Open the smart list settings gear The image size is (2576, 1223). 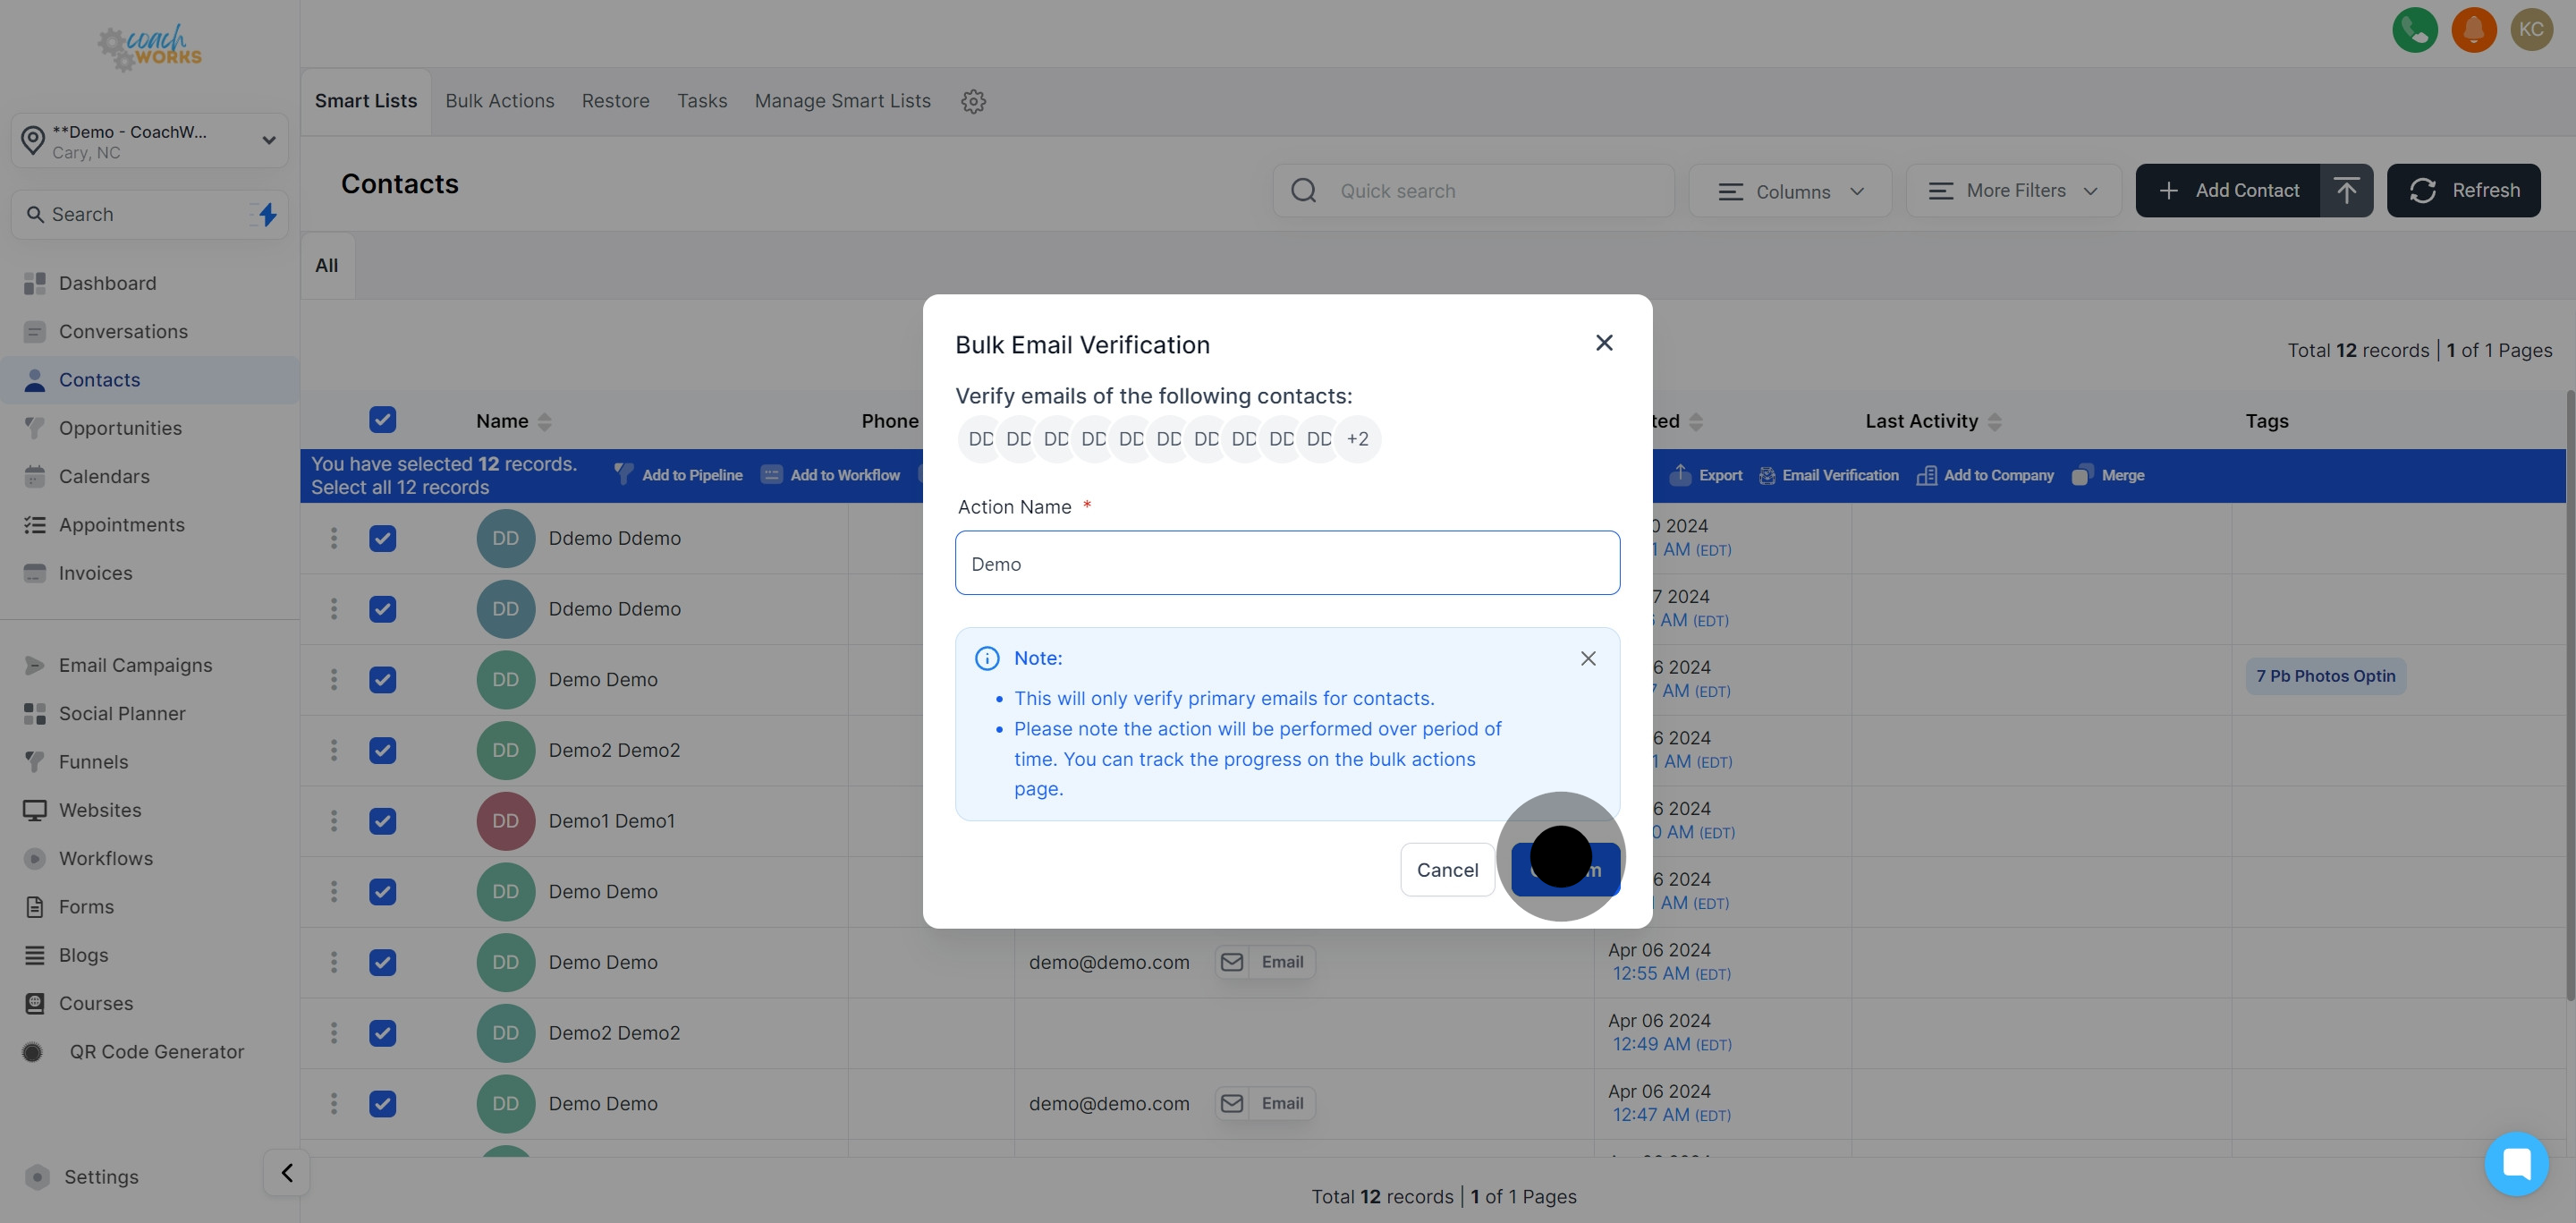point(973,101)
